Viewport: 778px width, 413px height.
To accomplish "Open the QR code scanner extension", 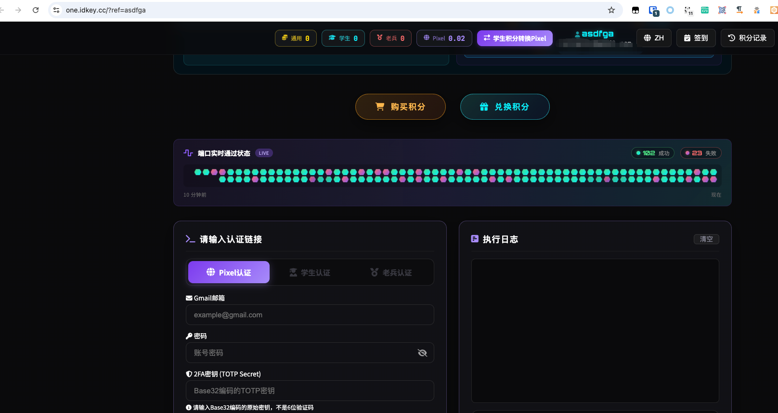I will 722,10.
